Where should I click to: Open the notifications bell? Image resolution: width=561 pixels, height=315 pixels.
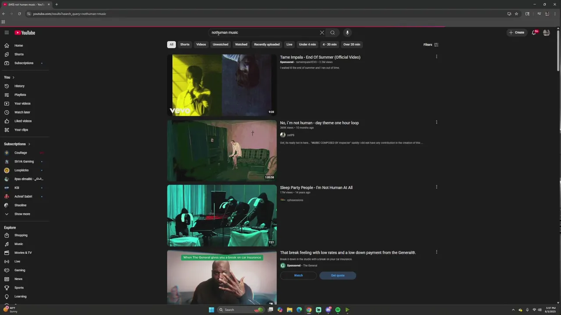[x=534, y=32]
